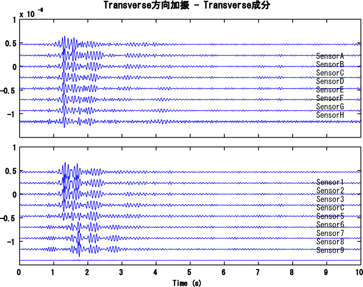Pick the Sensor6 label
The image size is (363, 287).
[x=330, y=225]
